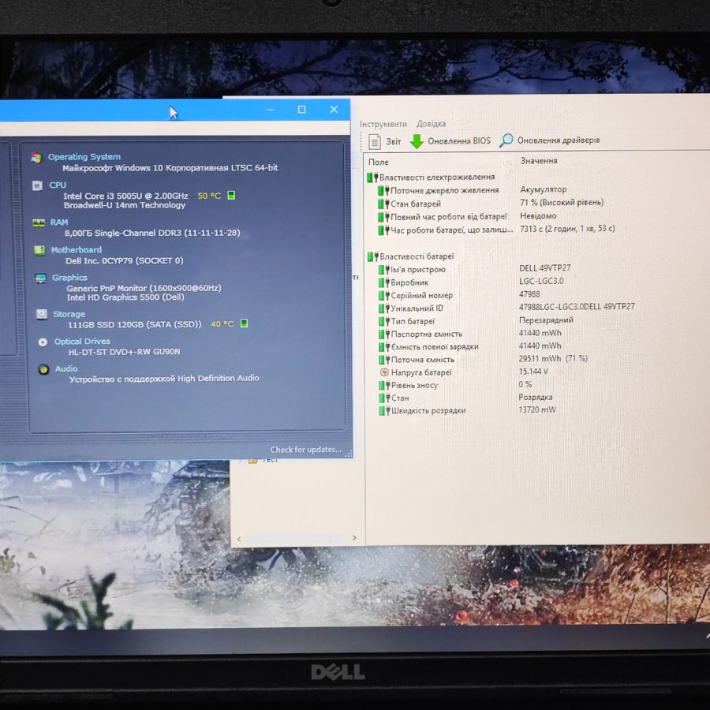Click the Audio speaker icon in Speccy
The image size is (710, 710).
click(43, 369)
